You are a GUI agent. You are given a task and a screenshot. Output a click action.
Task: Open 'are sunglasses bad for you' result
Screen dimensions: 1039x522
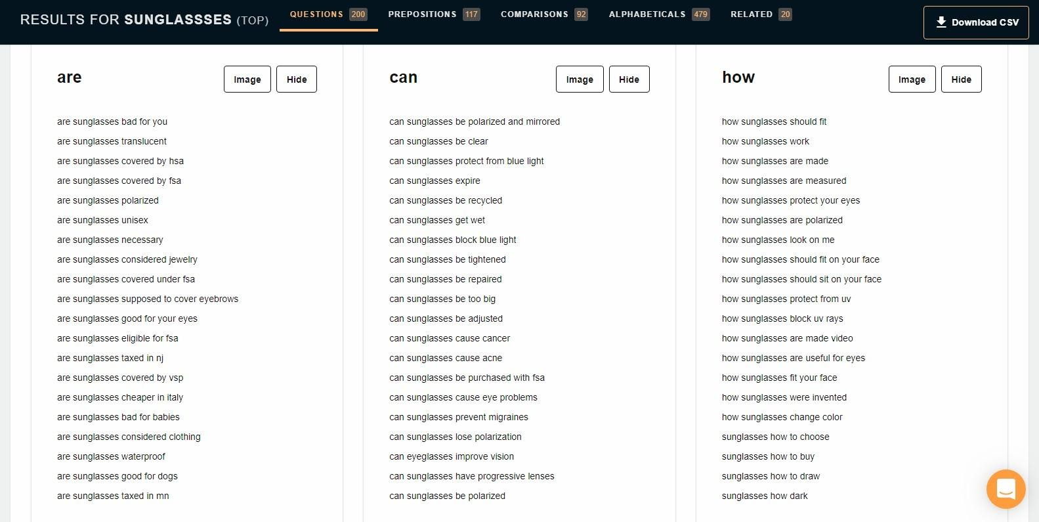click(112, 121)
